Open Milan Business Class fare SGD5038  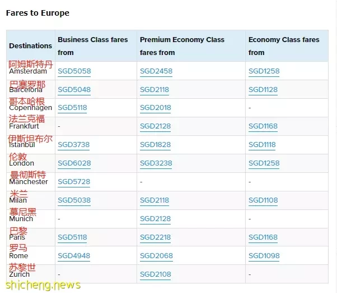74,200
